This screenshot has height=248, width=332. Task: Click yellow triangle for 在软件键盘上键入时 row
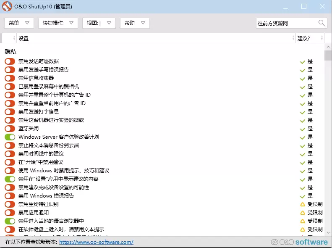303,230
